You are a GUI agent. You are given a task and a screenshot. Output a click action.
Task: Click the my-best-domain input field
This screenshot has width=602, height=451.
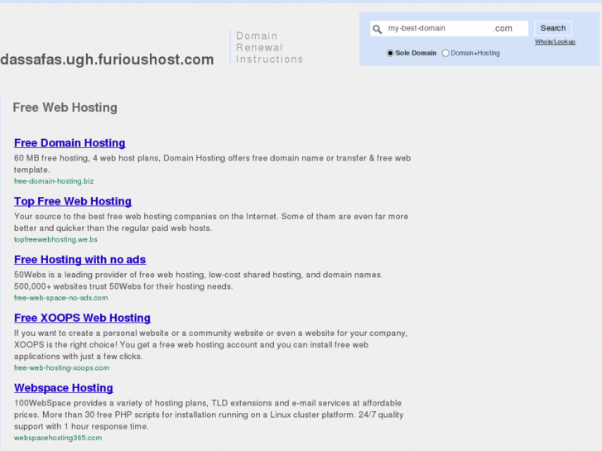pyautogui.click(x=436, y=28)
